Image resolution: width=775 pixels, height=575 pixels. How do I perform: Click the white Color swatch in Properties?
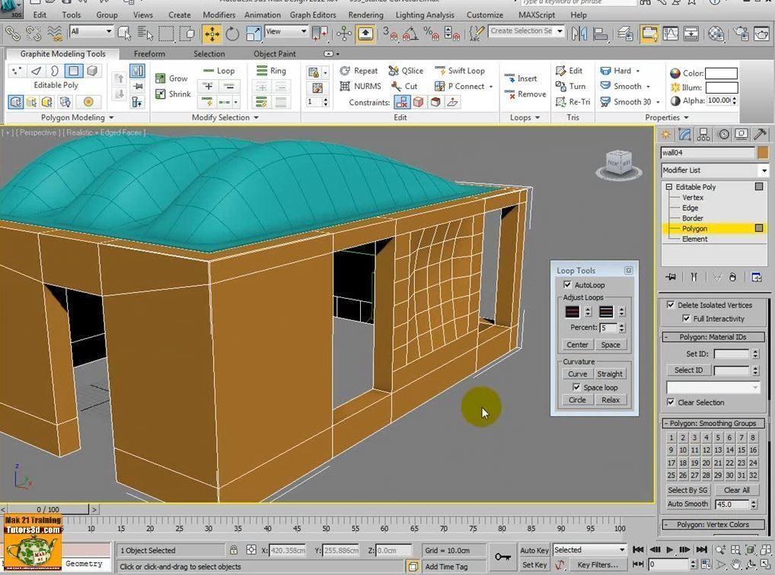[x=721, y=74]
